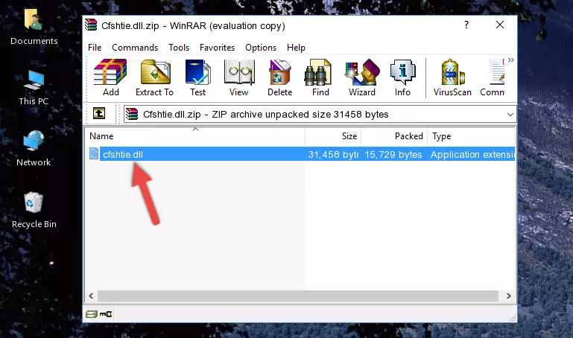Image resolution: width=573 pixels, height=338 pixels.
Task: Click the password key icon in status bar
Action: [x=106, y=314]
